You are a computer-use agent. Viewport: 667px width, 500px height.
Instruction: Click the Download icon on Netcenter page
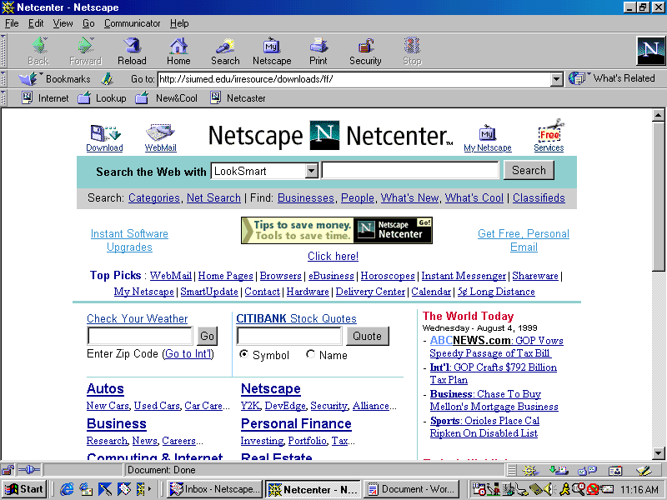(x=104, y=137)
